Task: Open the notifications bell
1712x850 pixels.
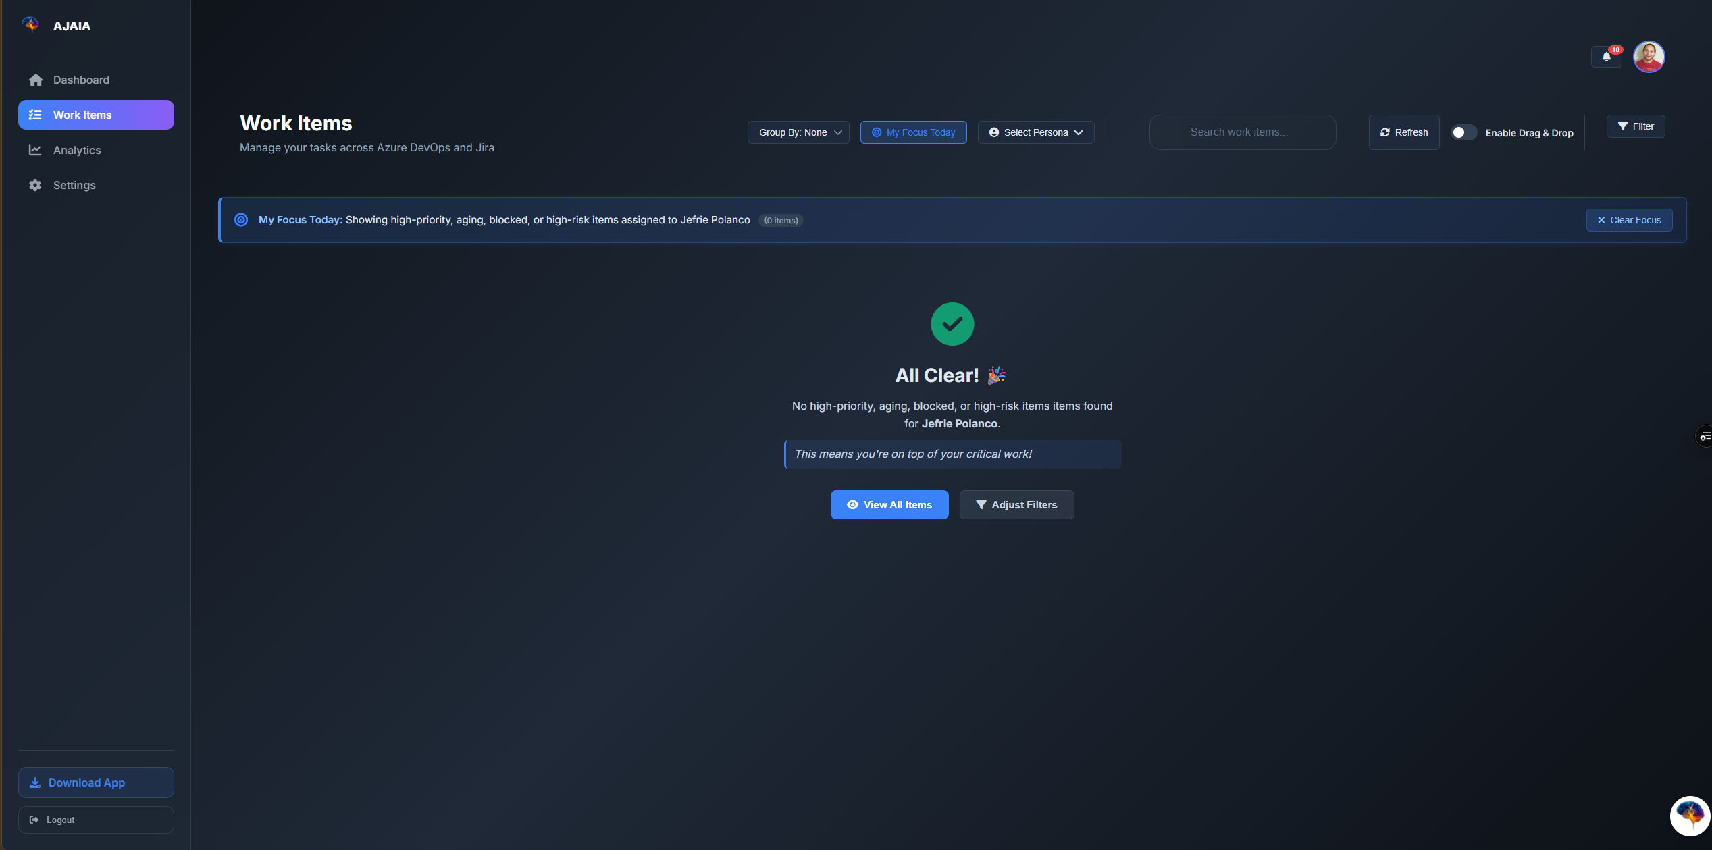Action: pos(1605,57)
